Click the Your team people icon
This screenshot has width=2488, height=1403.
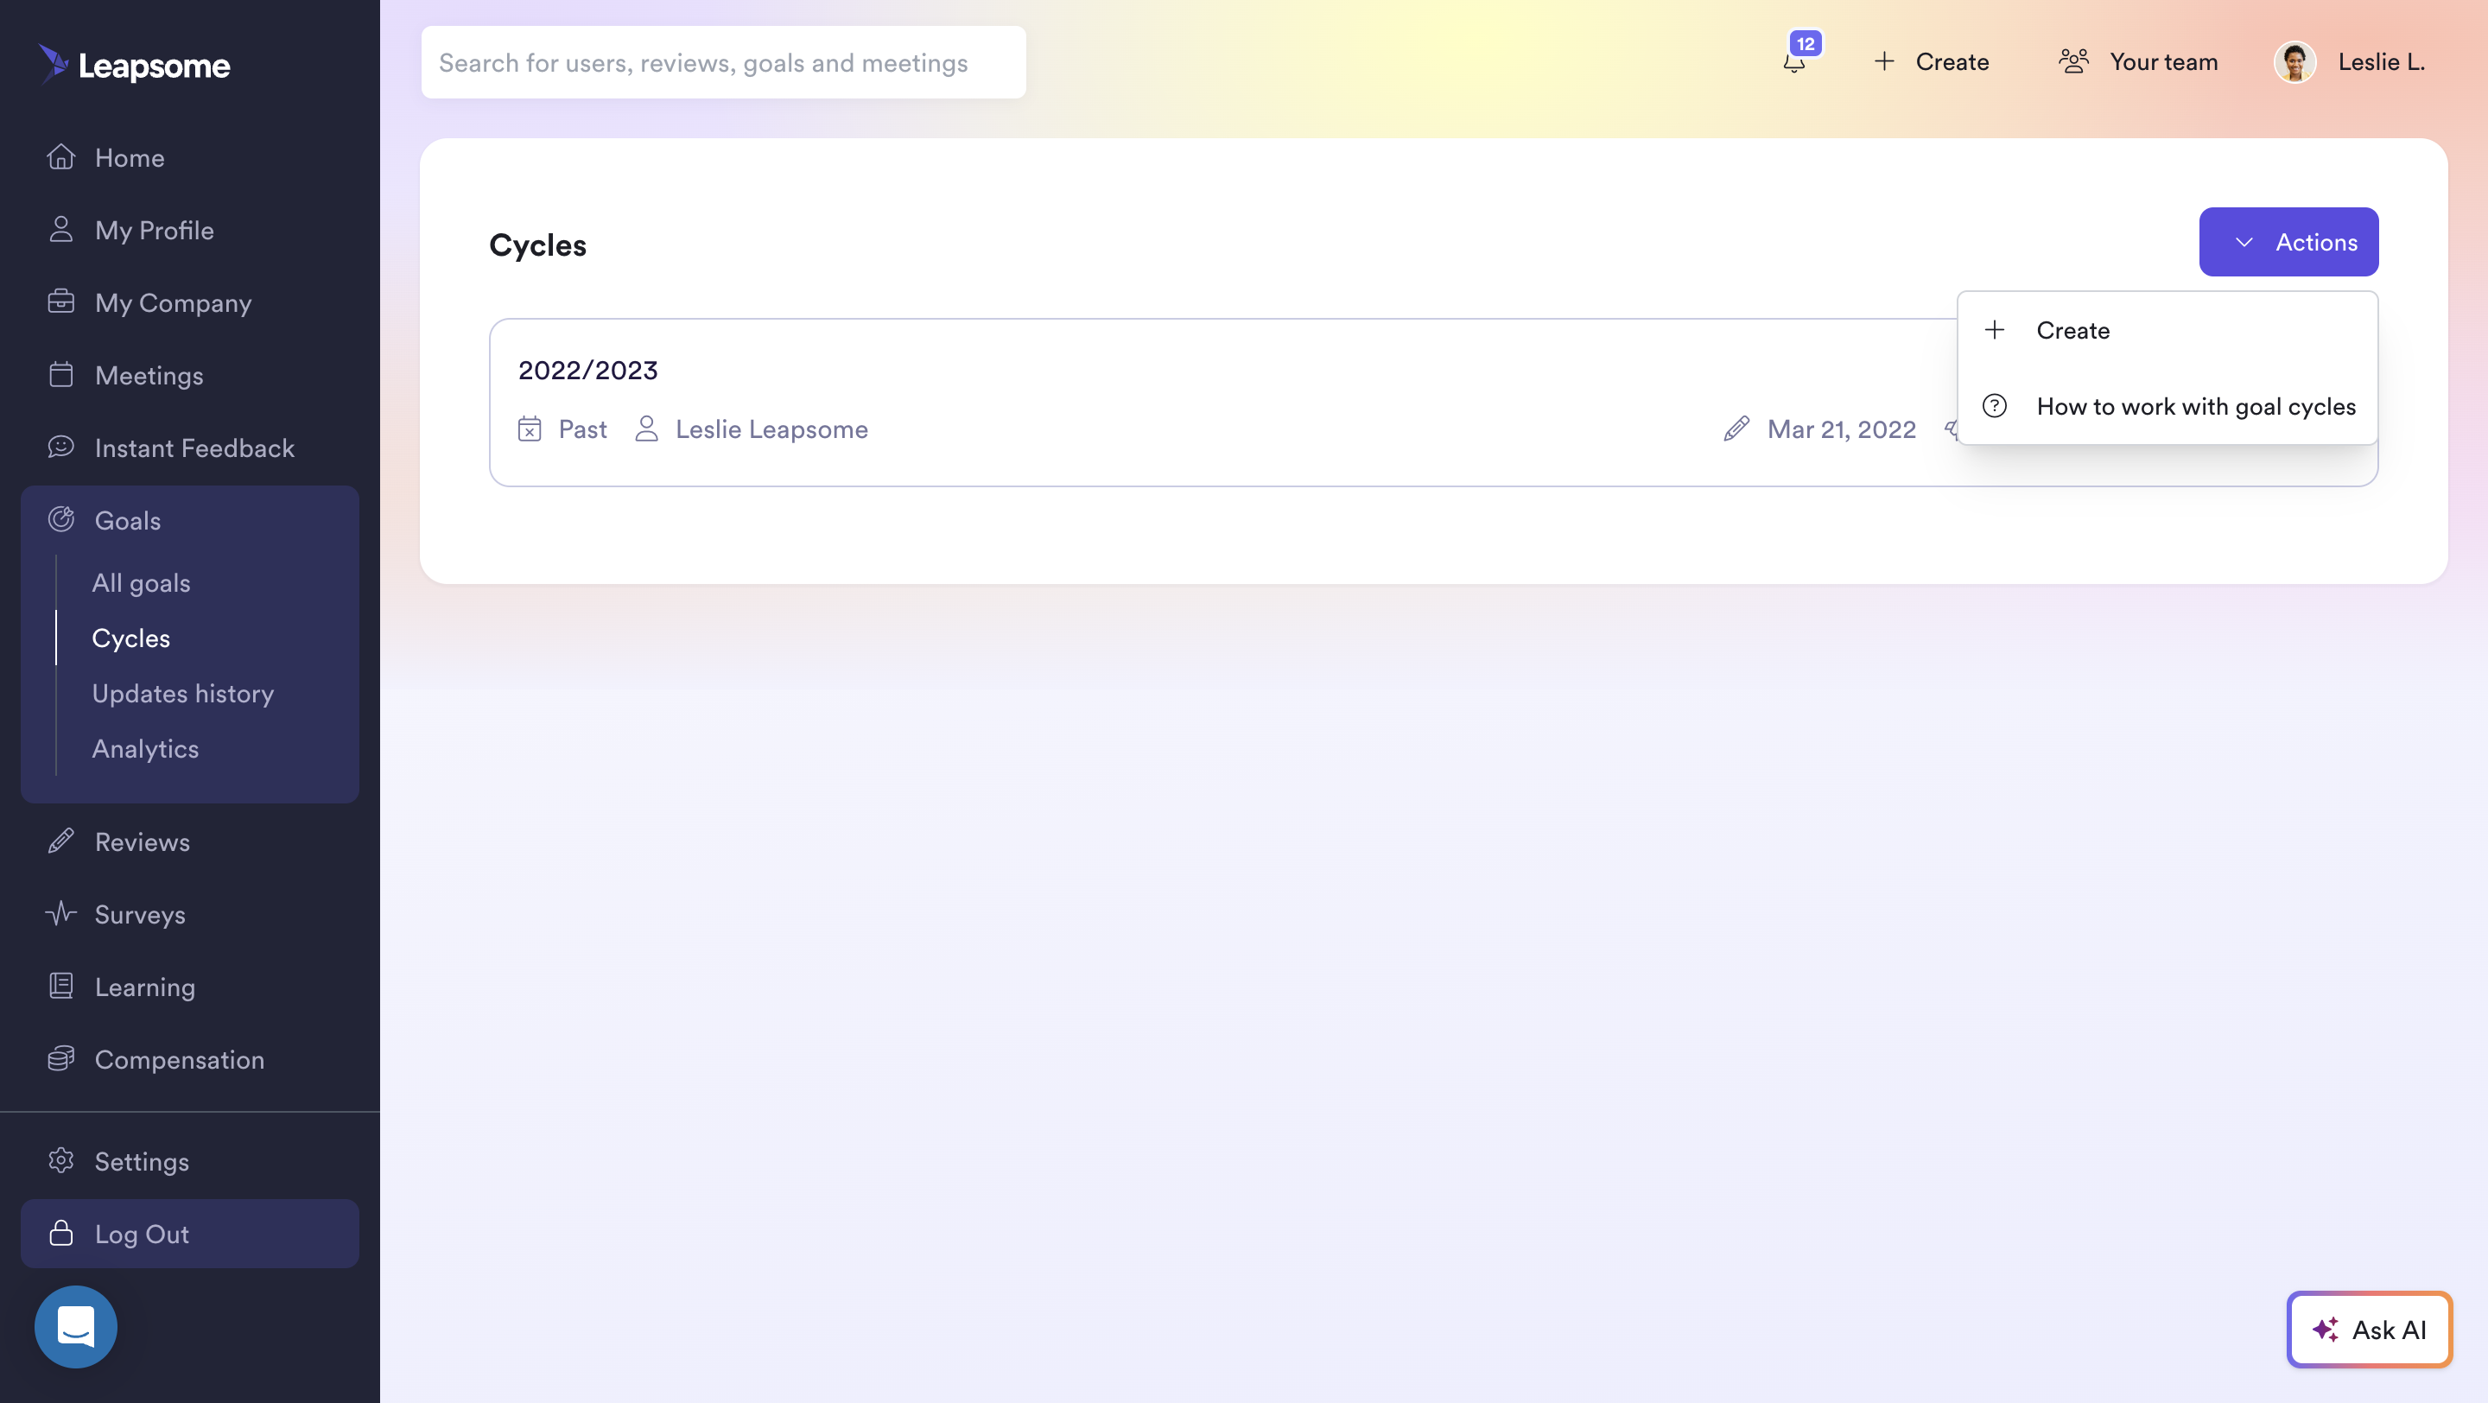2073,62
